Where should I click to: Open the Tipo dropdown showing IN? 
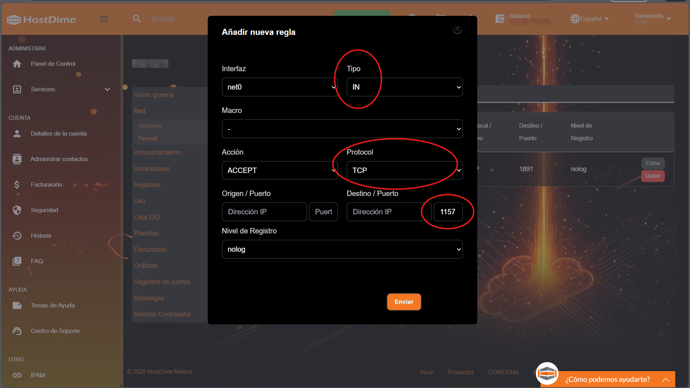tap(404, 87)
